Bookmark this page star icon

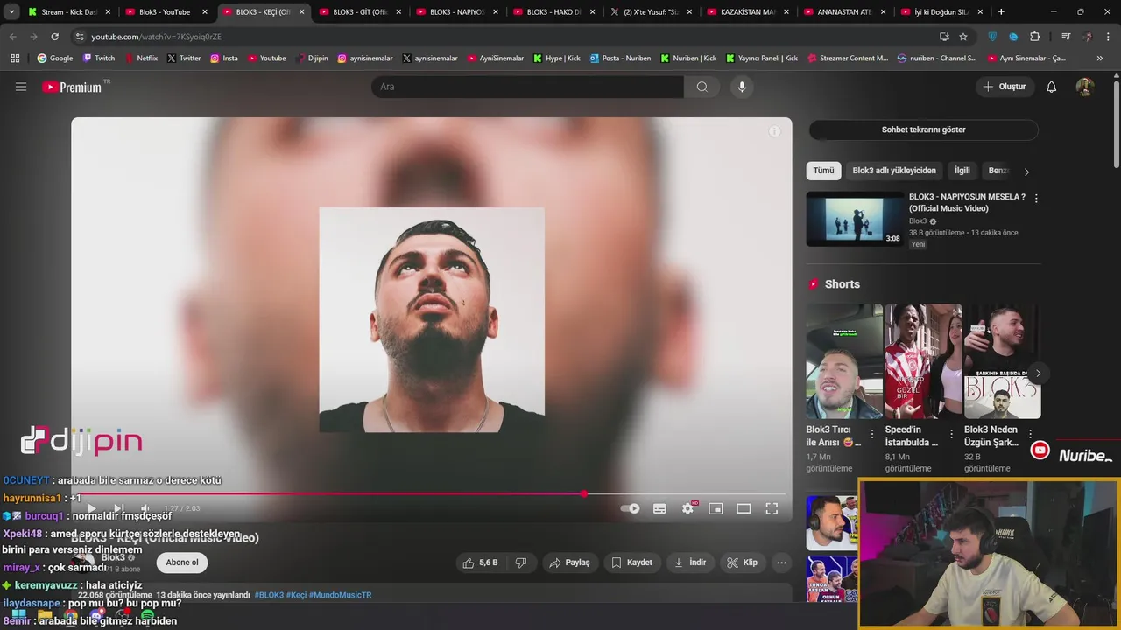coord(963,37)
